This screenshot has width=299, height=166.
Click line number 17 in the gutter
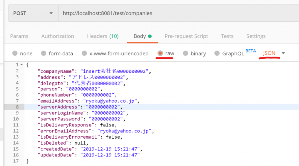point(16,161)
